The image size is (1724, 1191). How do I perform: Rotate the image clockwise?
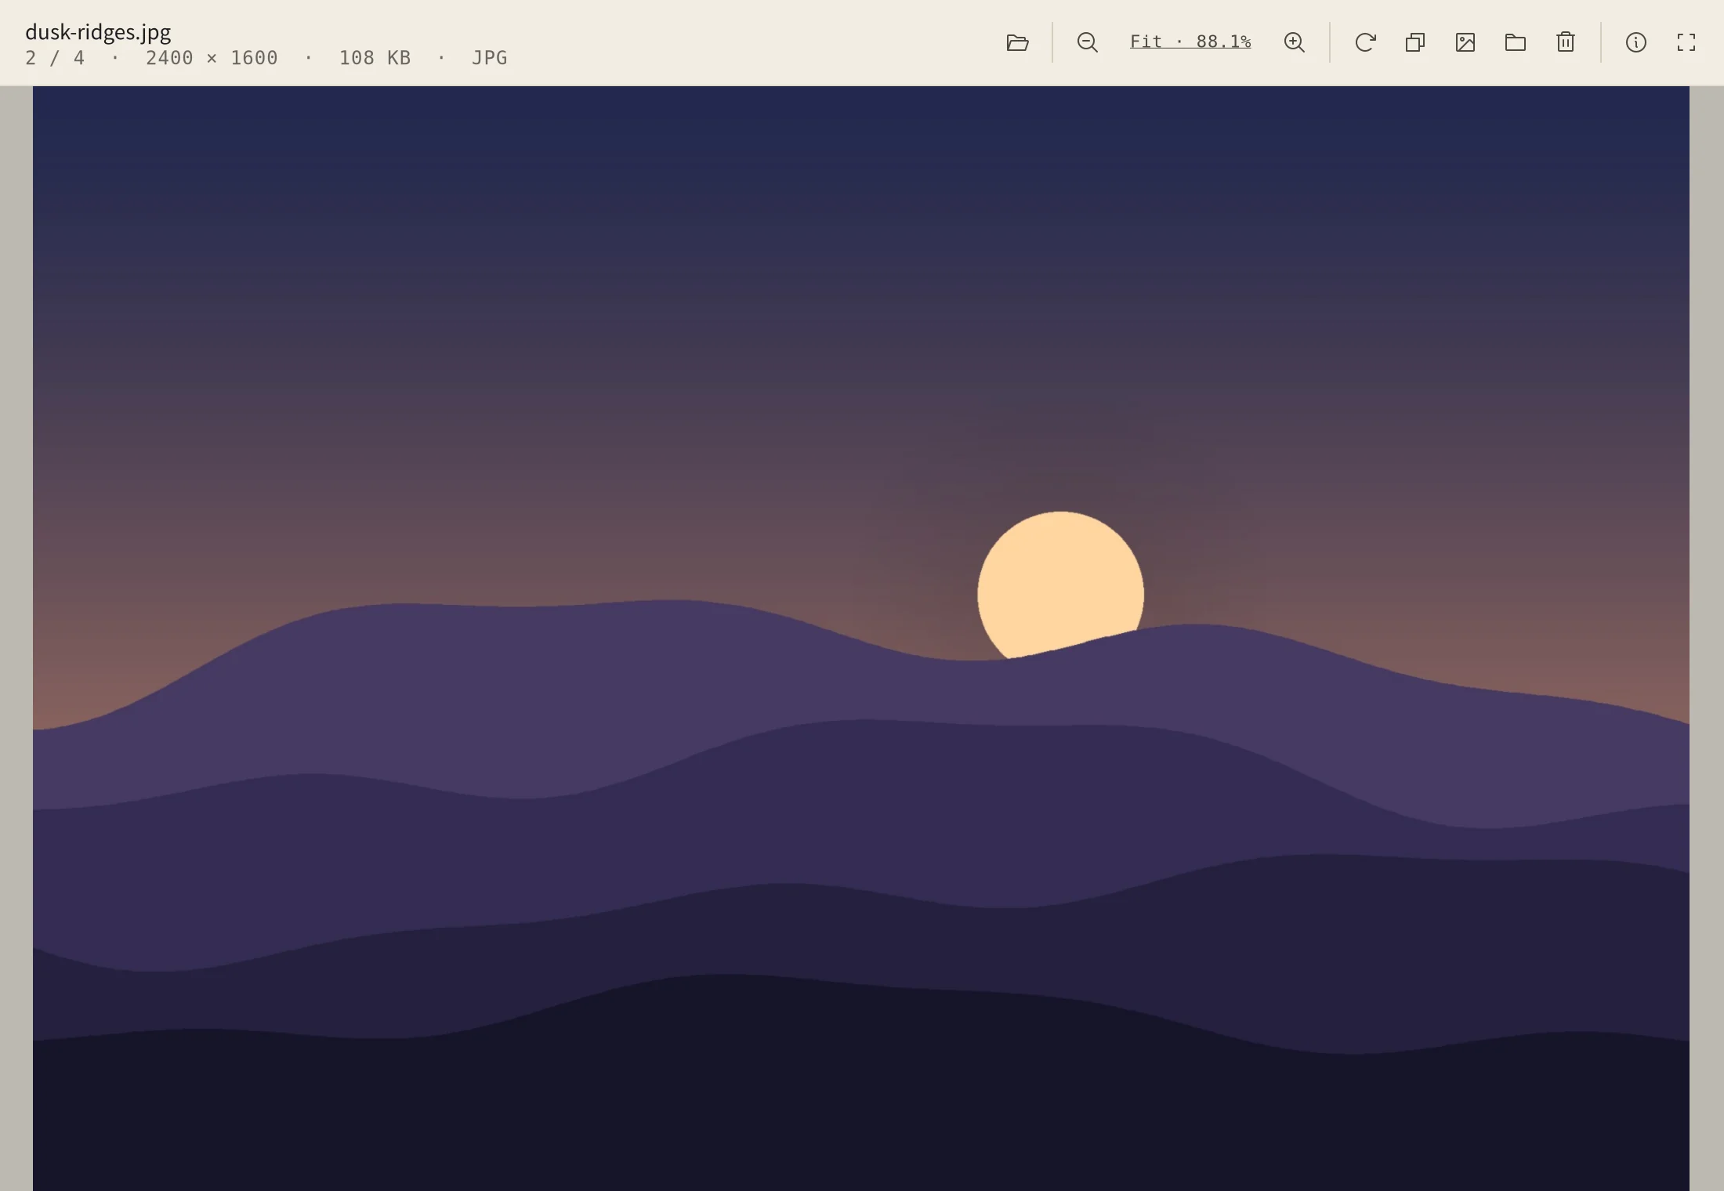click(1365, 42)
